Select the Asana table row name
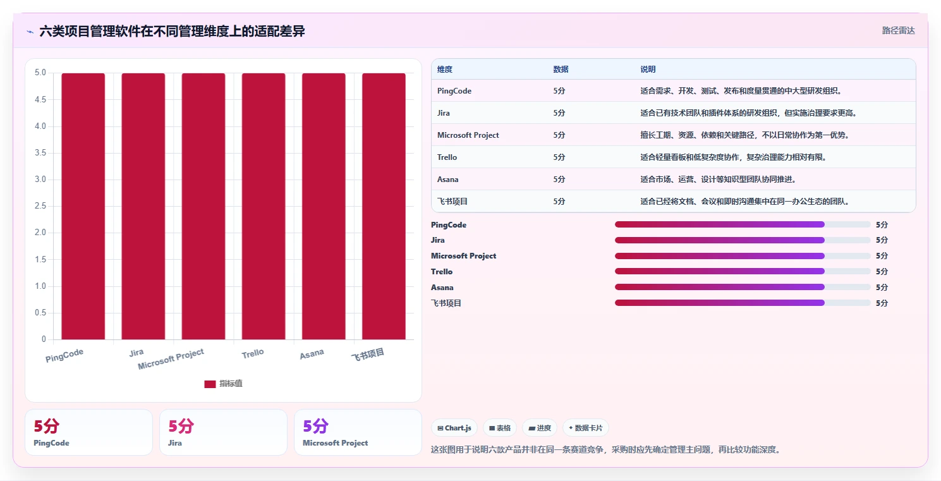Viewport: 941px width, 481px height. coord(448,180)
